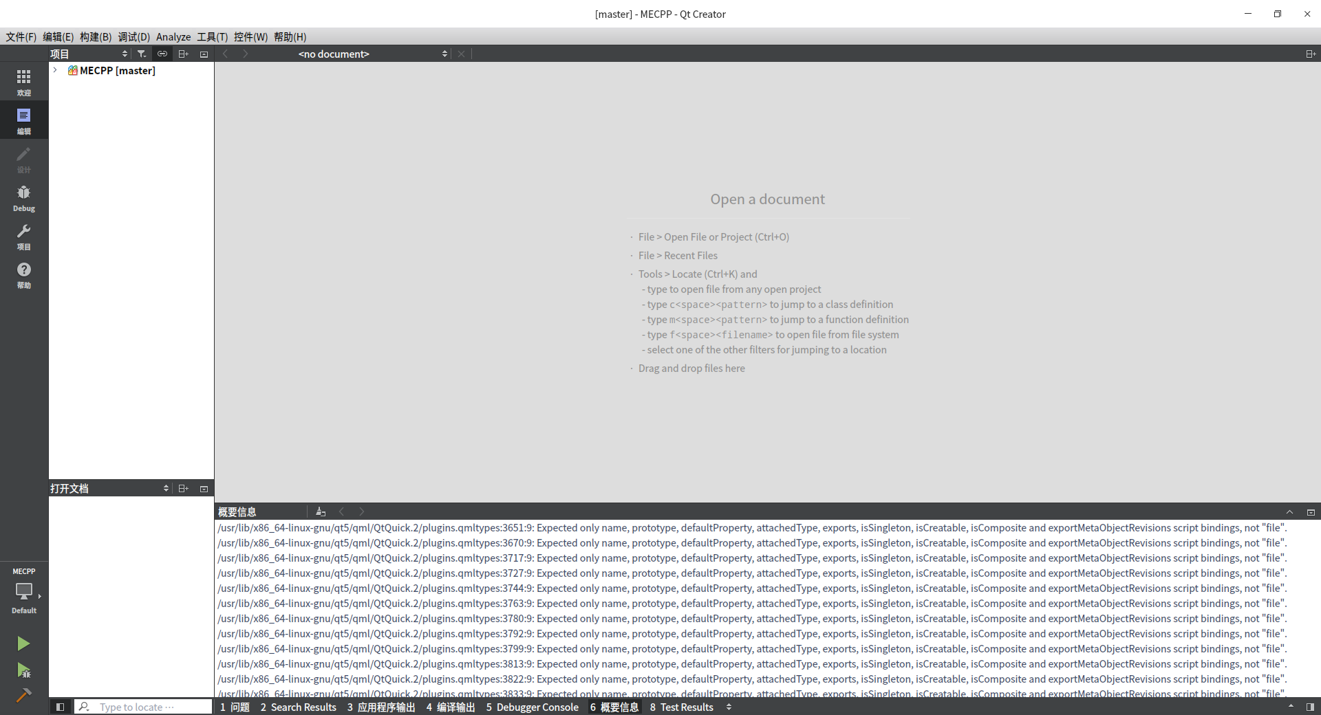Click the plugins.qmltypes:3763:9 message line
Viewport: 1321px width, 715px height.
[x=752, y=604]
